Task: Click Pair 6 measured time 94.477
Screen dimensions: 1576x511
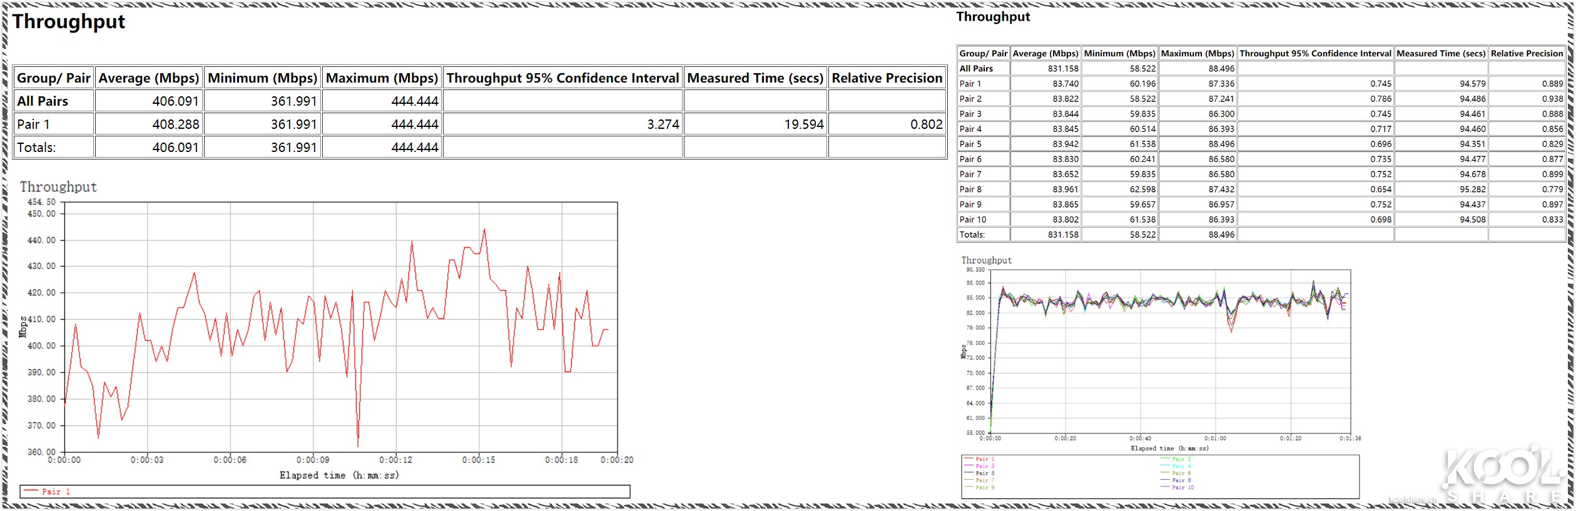Action: 1473,159
